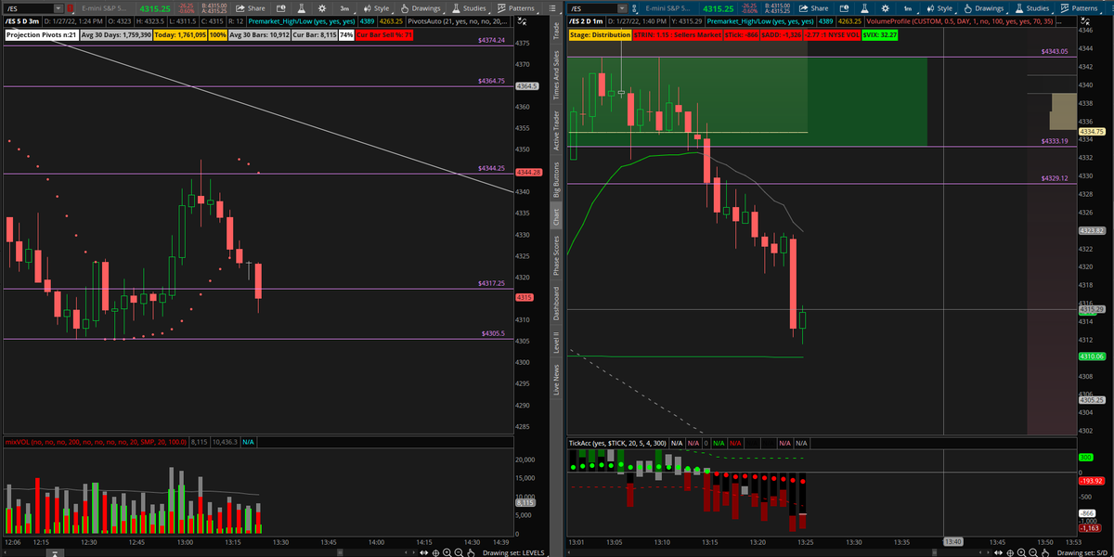Open chart settings gear in left chart
Screen dimensions: 1114x557
[x=321, y=8]
